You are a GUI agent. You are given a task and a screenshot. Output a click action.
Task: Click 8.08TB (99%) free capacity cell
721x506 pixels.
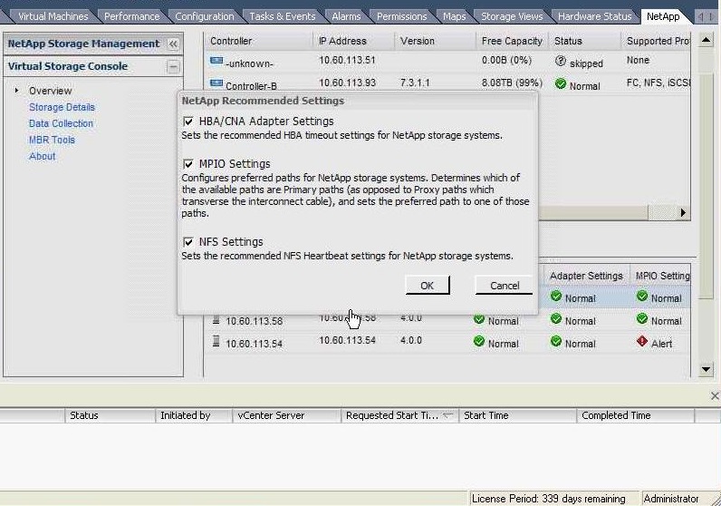point(512,83)
